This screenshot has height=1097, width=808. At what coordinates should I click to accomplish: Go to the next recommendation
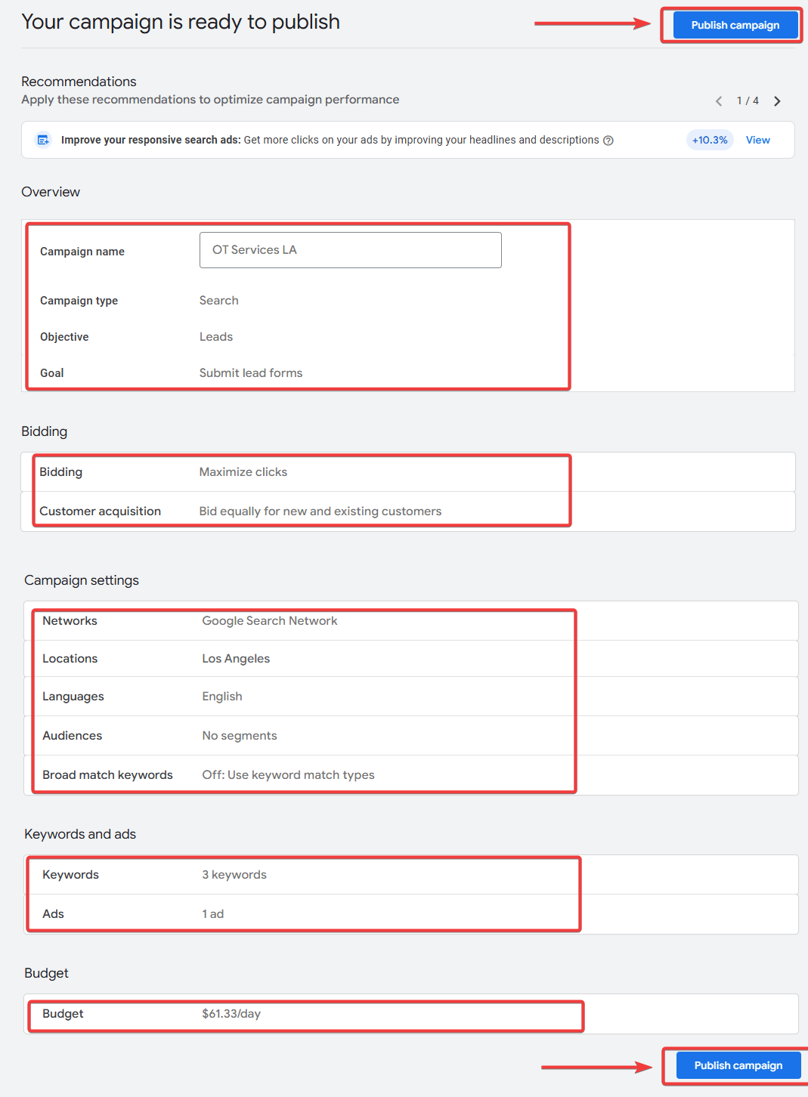[777, 101]
